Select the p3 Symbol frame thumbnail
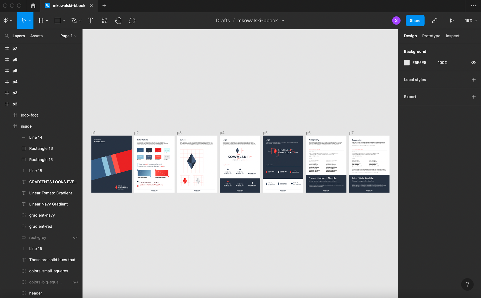 click(x=197, y=164)
